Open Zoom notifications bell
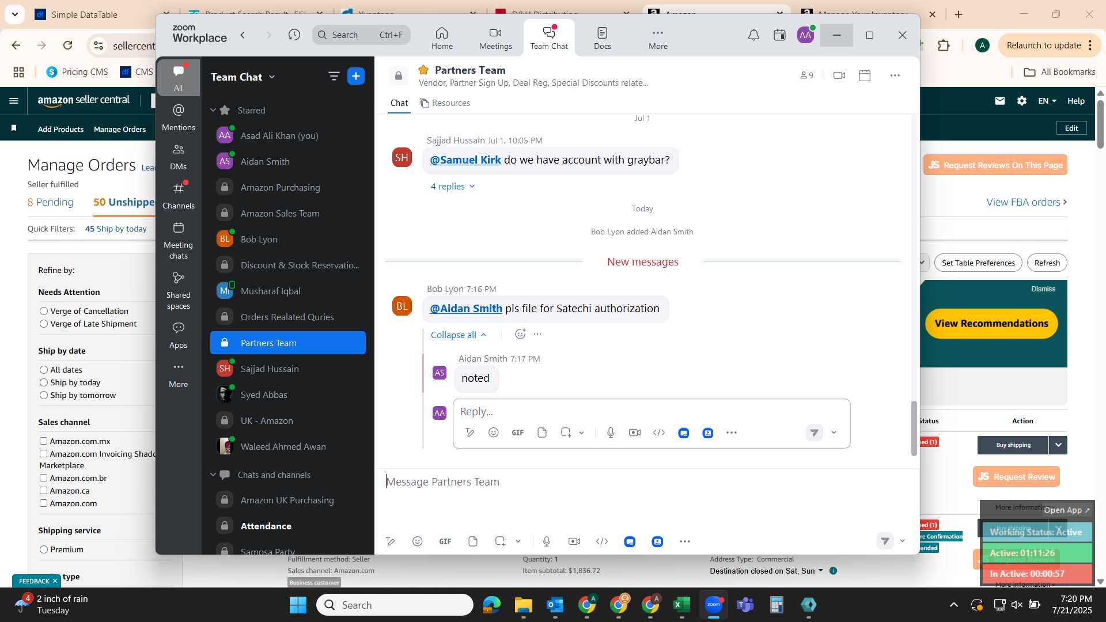 tap(753, 35)
